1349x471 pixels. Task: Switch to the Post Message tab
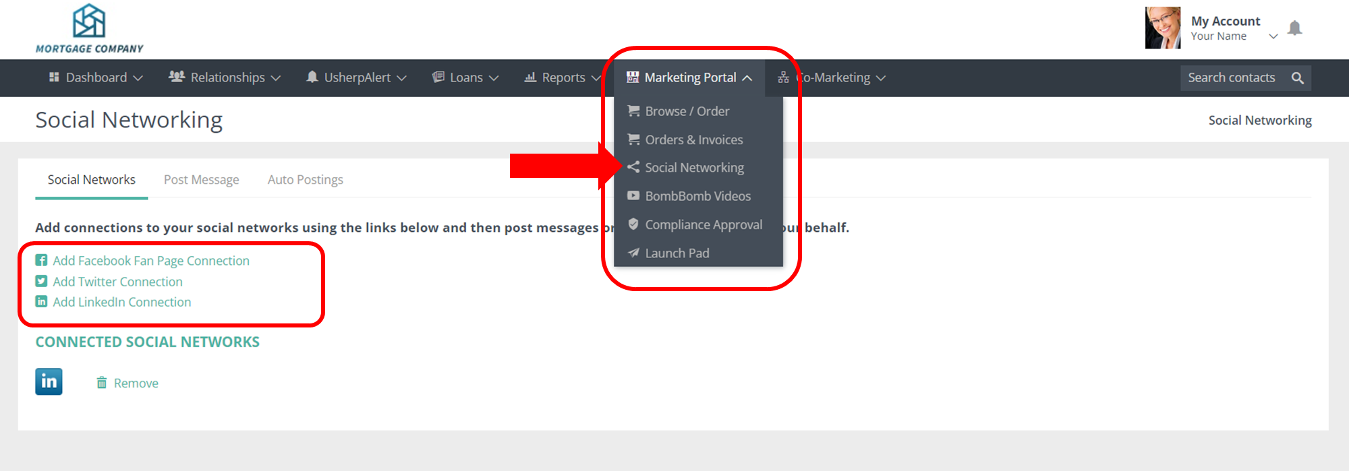[x=201, y=180]
